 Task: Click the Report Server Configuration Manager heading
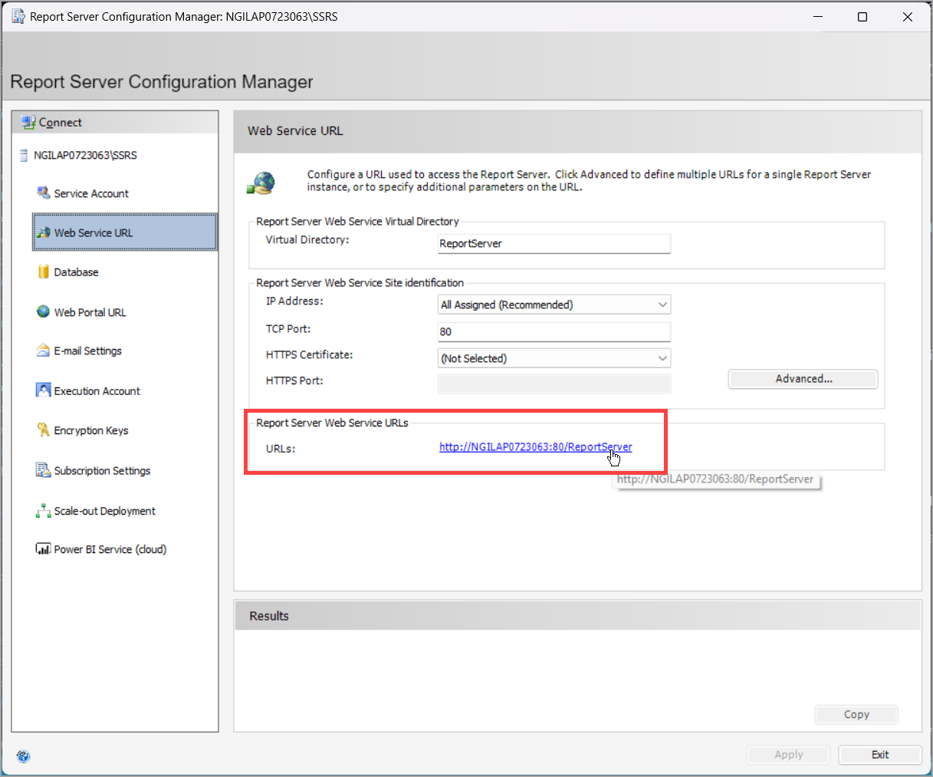pyautogui.click(x=162, y=82)
